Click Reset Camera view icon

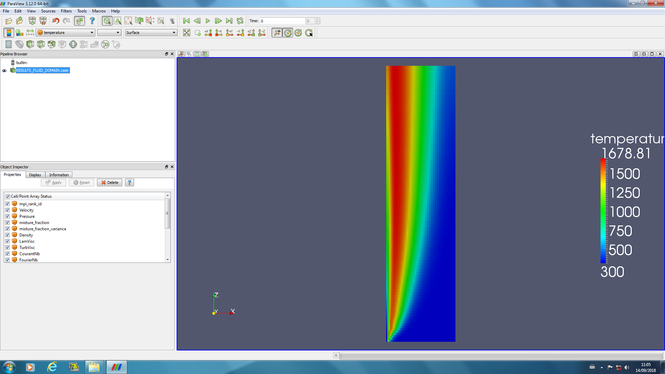tap(187, 33)
